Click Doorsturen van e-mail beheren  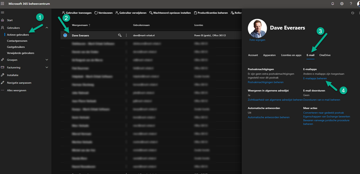(x=322, y=100)
